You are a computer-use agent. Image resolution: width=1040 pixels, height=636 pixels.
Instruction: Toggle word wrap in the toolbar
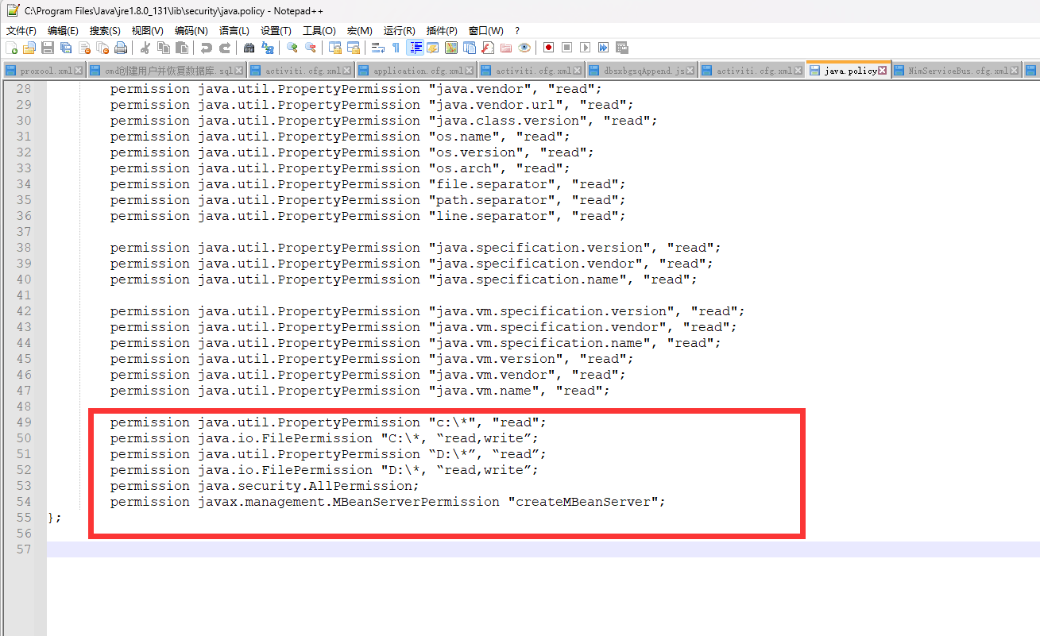click(x=377, y=48)
